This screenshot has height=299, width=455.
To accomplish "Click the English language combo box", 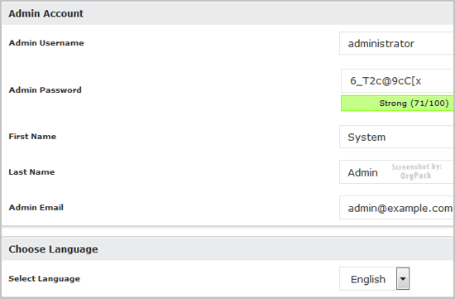I will [x=374, y=278].
